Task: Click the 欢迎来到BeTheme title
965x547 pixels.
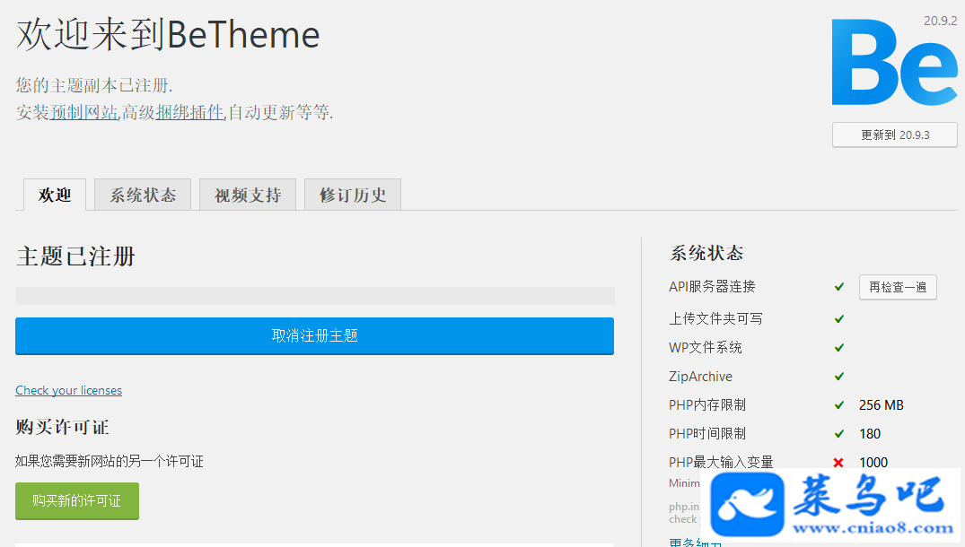Action: (168, 34)
